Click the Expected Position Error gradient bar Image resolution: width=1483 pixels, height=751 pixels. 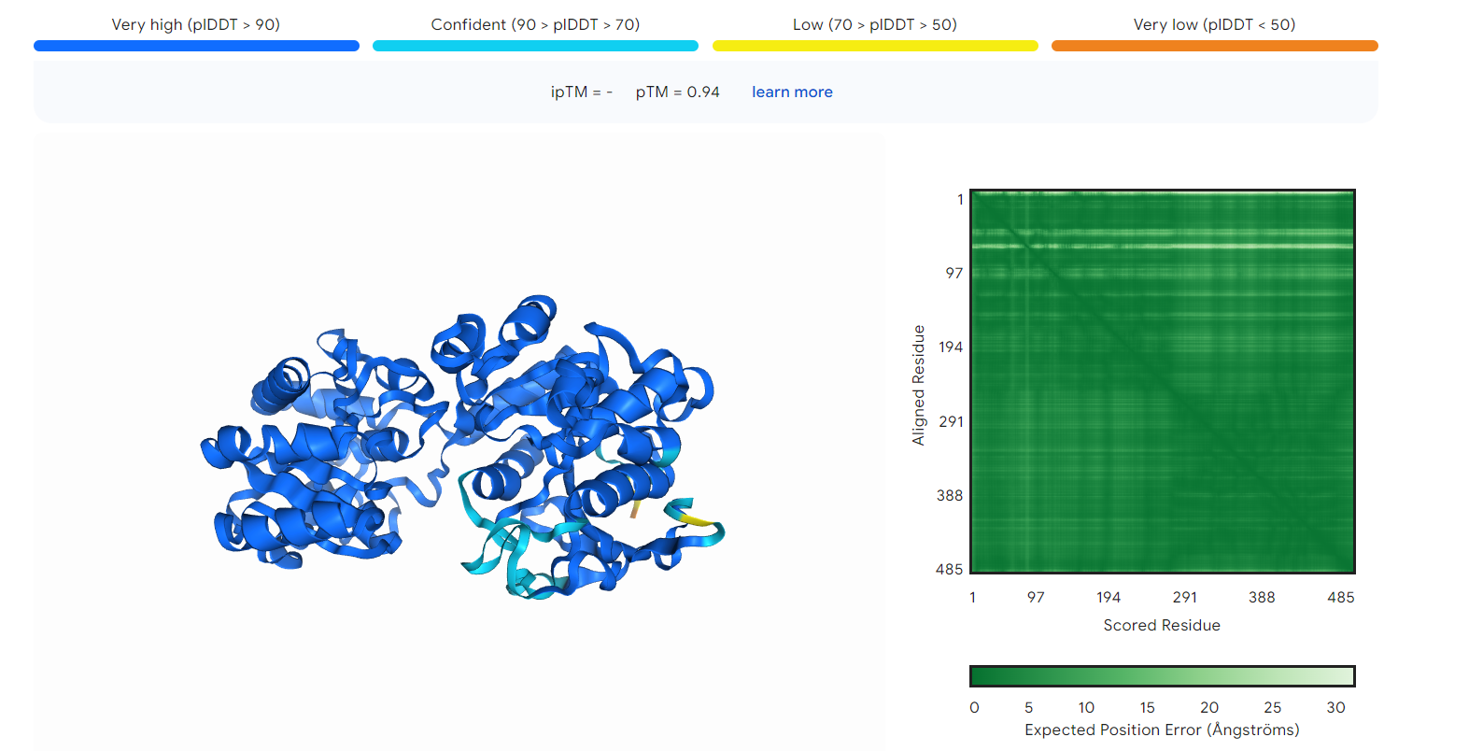(x=1163, y=676)
